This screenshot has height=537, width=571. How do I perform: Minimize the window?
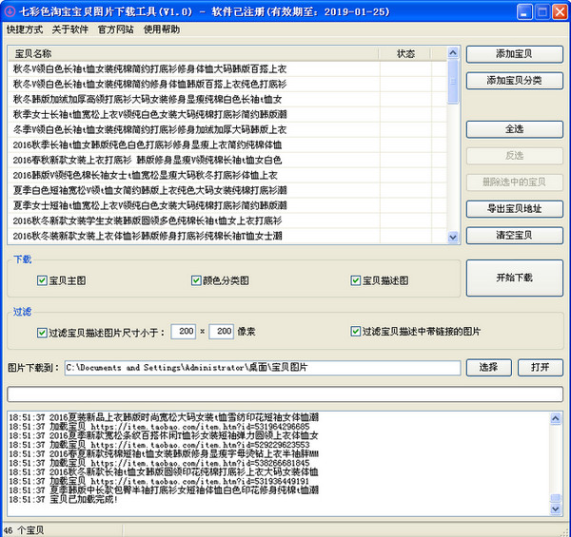(524, 12)
